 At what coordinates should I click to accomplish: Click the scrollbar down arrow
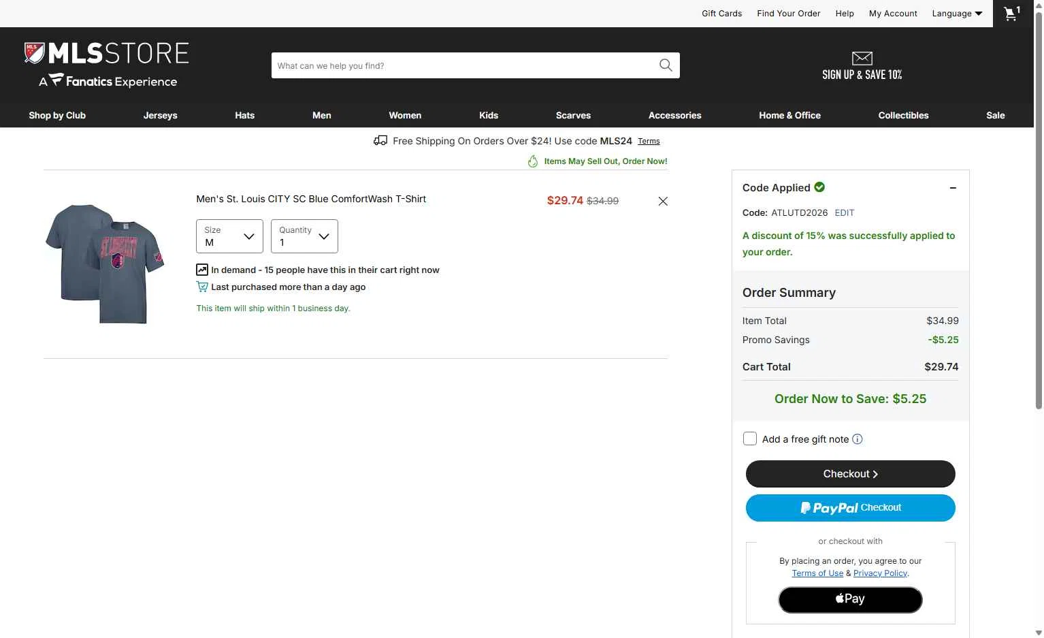click(1039, 633)
